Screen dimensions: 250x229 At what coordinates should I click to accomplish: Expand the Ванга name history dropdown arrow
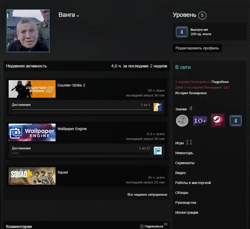pyautogui.click(x=78, y=16)
